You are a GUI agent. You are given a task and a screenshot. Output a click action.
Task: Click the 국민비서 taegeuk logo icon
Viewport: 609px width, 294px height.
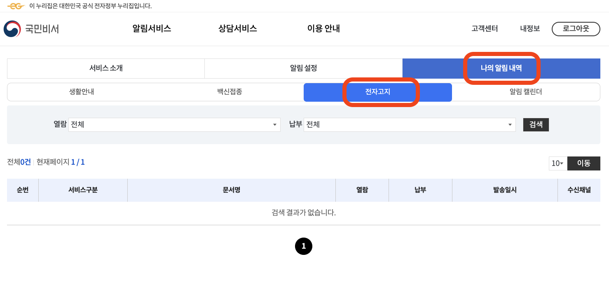(12, 29)
